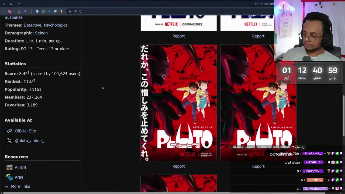Click the zoom magnifier icon in address bar
345x194 pixels.
point(75,11)
